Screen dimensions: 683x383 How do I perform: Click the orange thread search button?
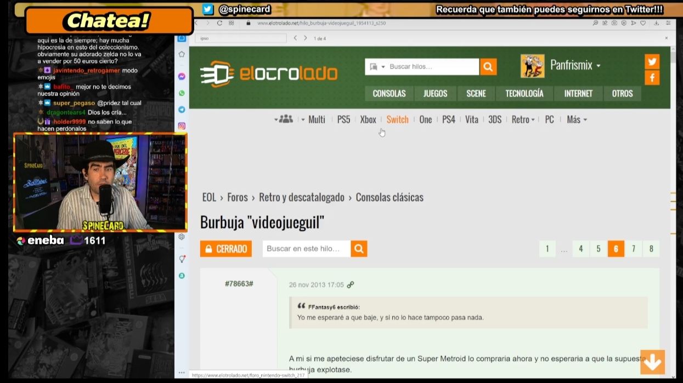click(359, 249)
